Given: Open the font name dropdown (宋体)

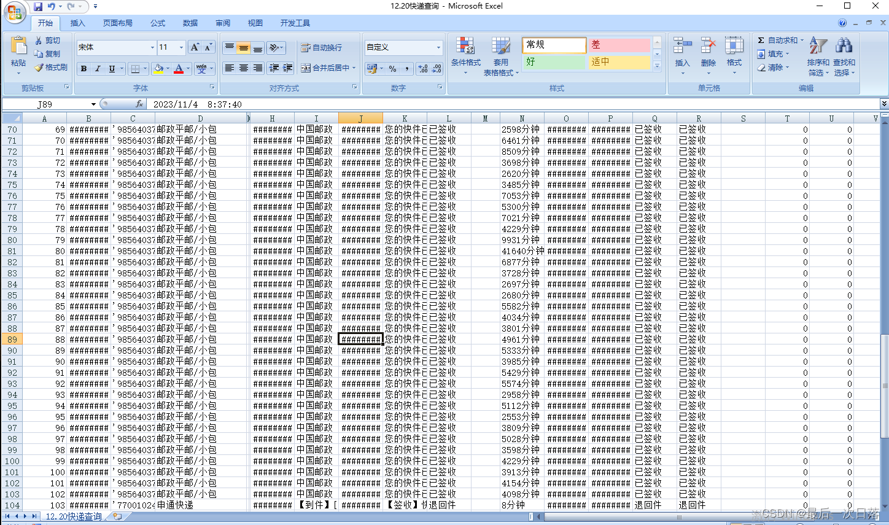Looking at the screenshot, I should (152, 47).
